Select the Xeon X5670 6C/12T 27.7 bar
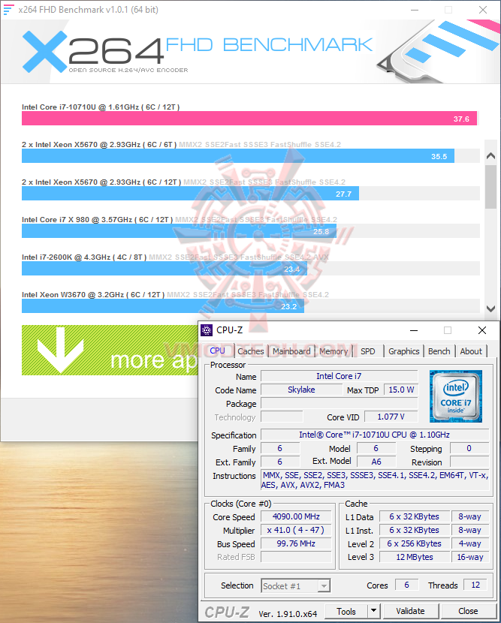Image resolution: width=501 pixels, height=623 pixels. pyautogui.click(x=191, y=194)
